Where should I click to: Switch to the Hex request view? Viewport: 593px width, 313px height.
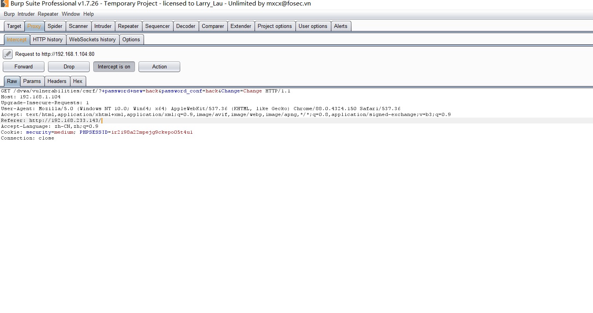[x=78, y=81]
